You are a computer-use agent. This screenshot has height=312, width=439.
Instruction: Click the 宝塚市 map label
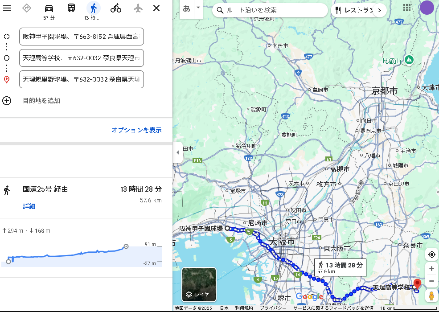click(x=238, y=191)
